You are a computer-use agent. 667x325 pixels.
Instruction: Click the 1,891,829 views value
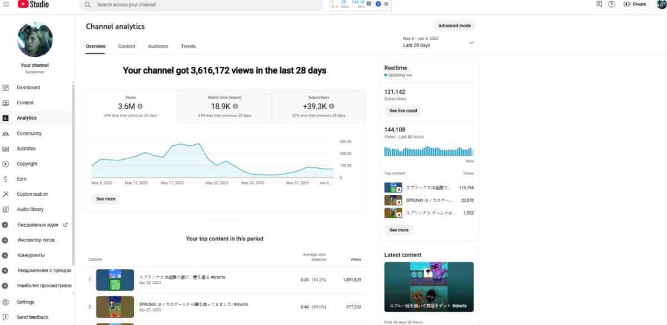(x=352, y=280)
